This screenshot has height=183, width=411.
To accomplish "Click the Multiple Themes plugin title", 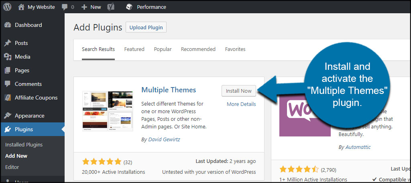I will (x=169, y=90).
